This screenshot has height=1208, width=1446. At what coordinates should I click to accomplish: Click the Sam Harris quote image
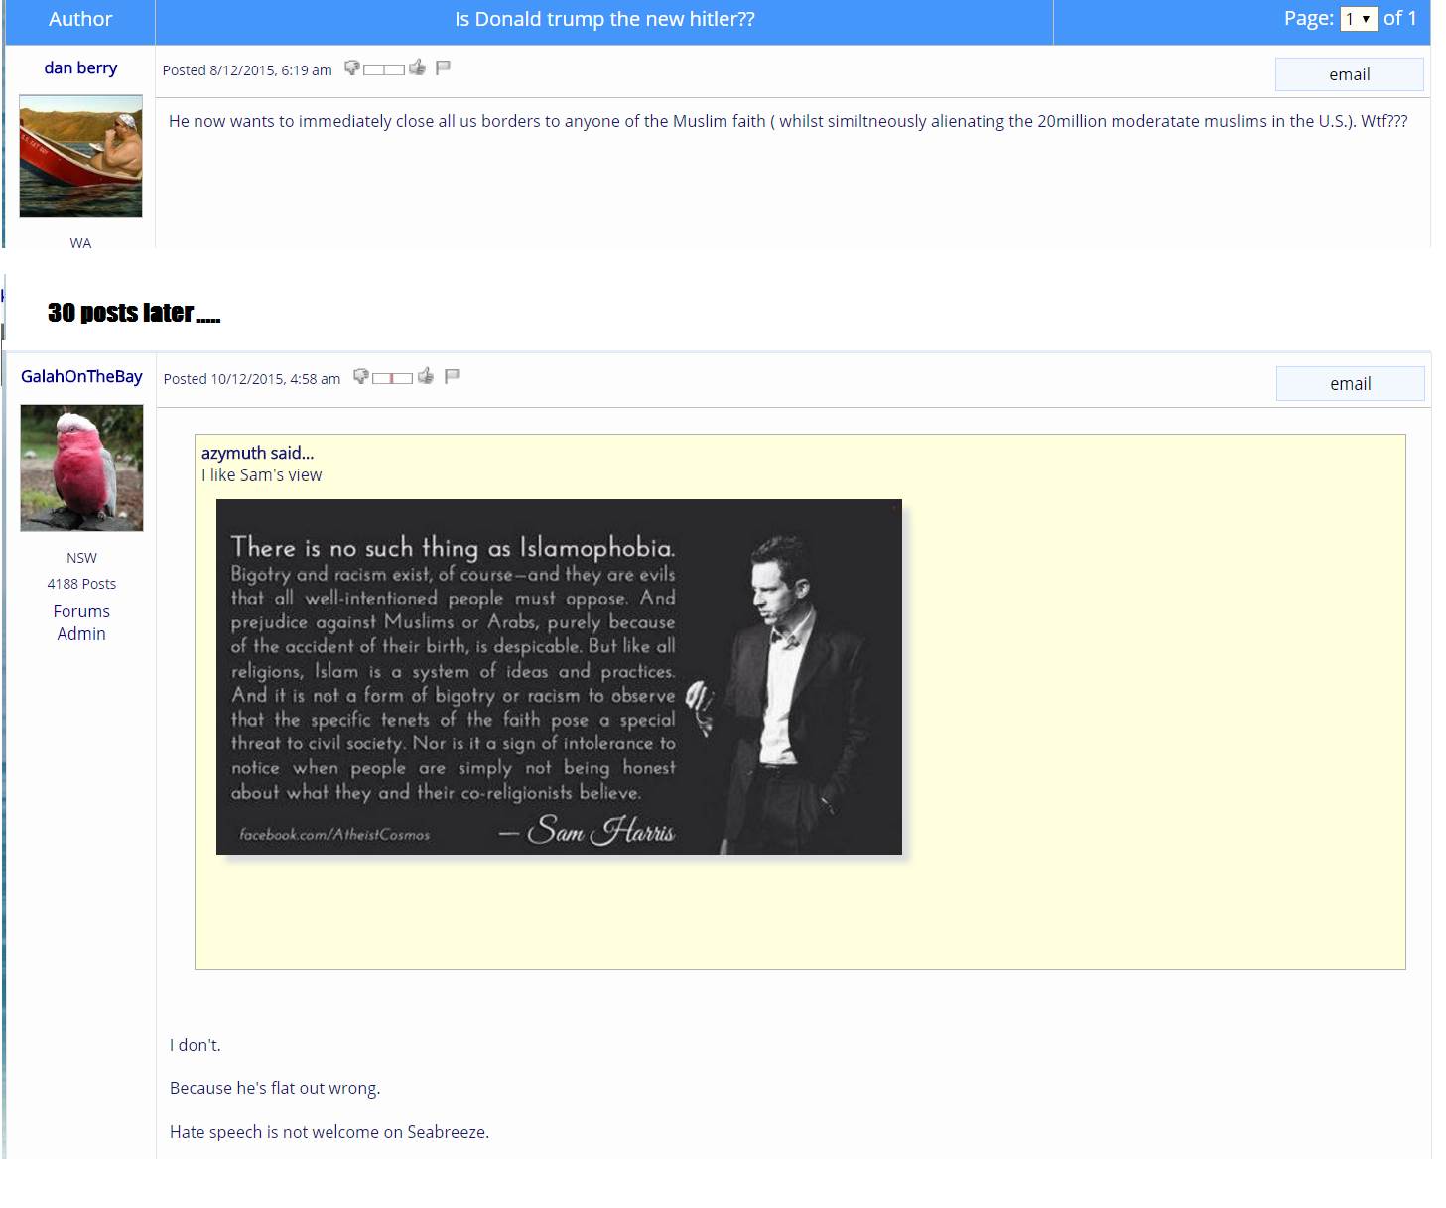(x=559, y=676)
